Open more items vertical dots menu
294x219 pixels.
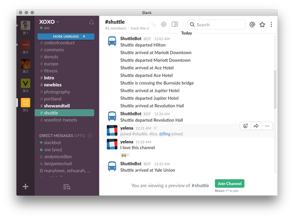pyautogui.click(x=271, y=25)
